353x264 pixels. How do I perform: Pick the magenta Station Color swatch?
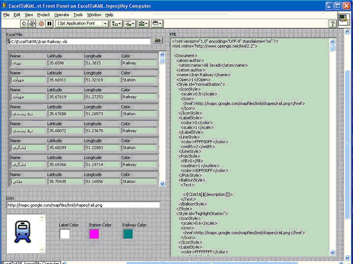[94, 234]
